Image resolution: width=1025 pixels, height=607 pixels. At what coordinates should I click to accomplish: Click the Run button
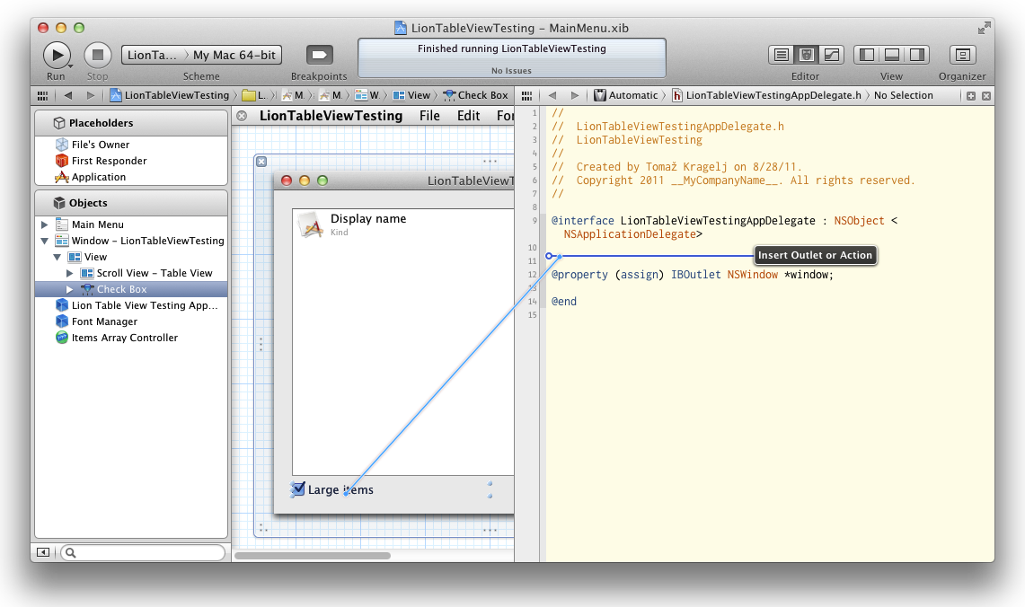pos(57,55)
